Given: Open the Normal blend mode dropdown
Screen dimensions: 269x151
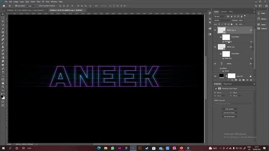Looking at the screenshot, I should point(222,21).
